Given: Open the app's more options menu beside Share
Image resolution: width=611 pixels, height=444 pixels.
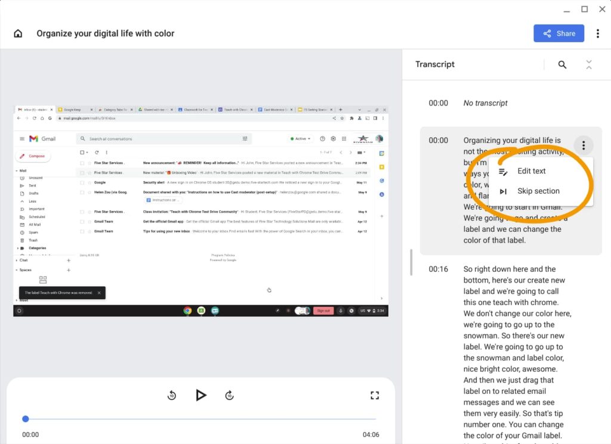Looking at the screenshot, I should coord(597,33).
